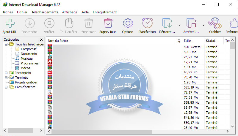Image resolution: width=238 pixels, height=136 pixels.
Task: Click the file list scroll right arrow
Action: click(x=227, y=132)
